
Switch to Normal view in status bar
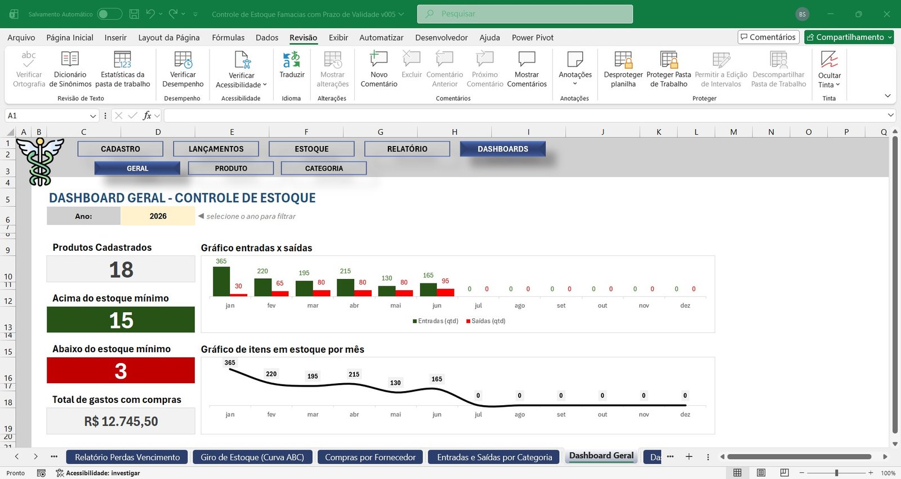click(x=737, y=473)
